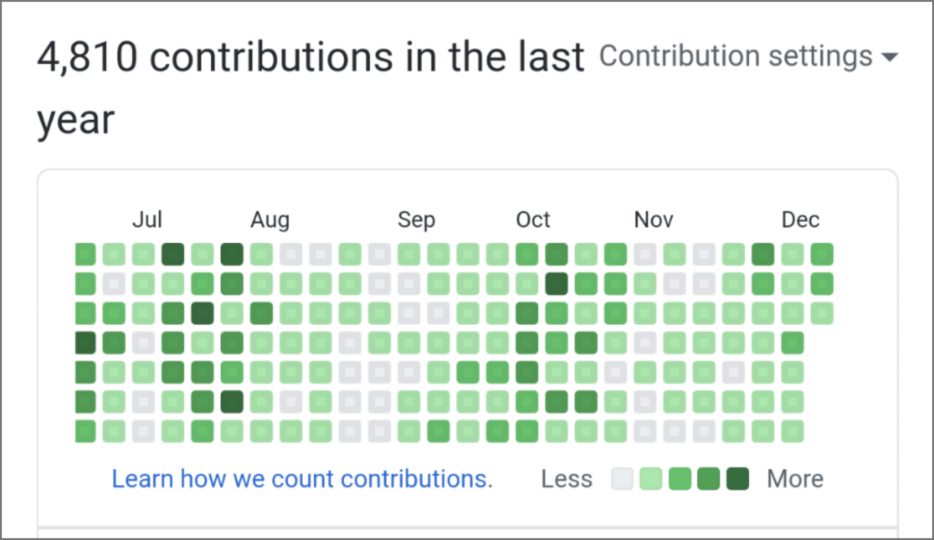Select the Nov month label

tap(654, 220)
